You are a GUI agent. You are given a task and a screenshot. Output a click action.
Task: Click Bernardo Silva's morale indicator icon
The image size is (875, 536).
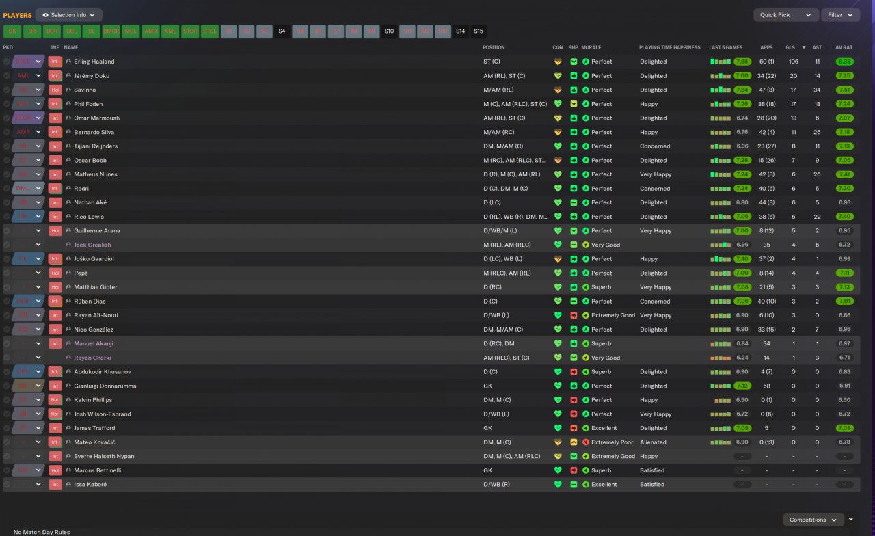[586, 132]
